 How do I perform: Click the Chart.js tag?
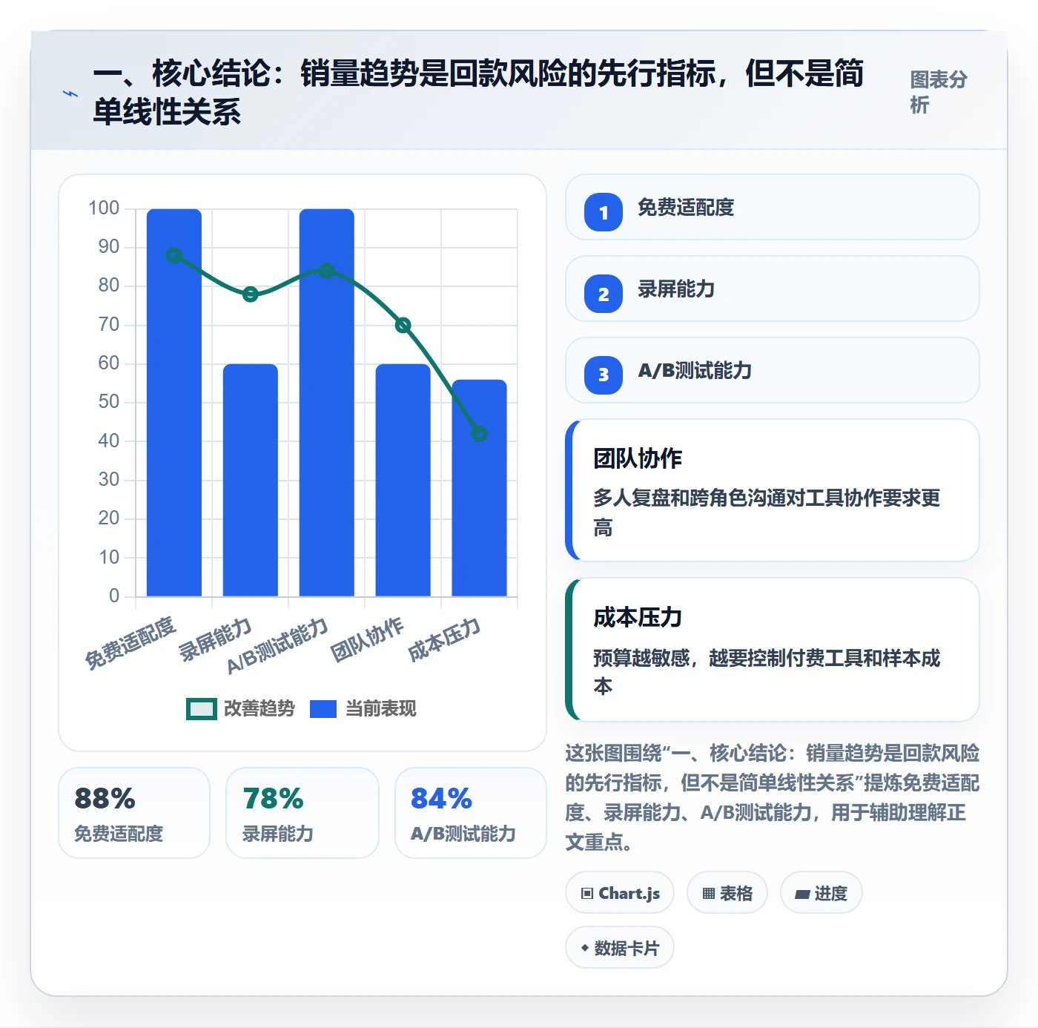coord(620,893)
